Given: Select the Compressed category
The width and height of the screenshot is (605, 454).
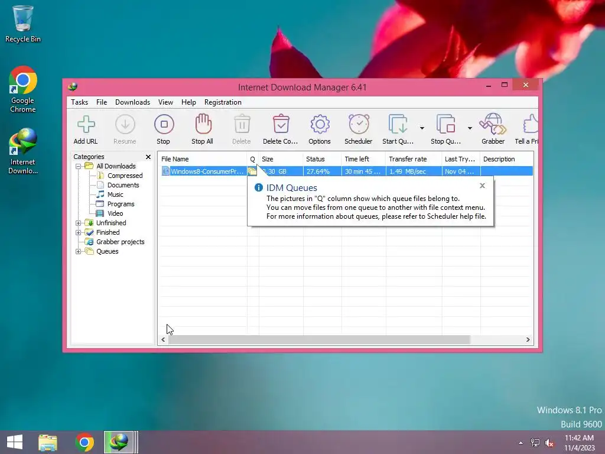Looking at the screenshot, I should [x=125, y=176].
